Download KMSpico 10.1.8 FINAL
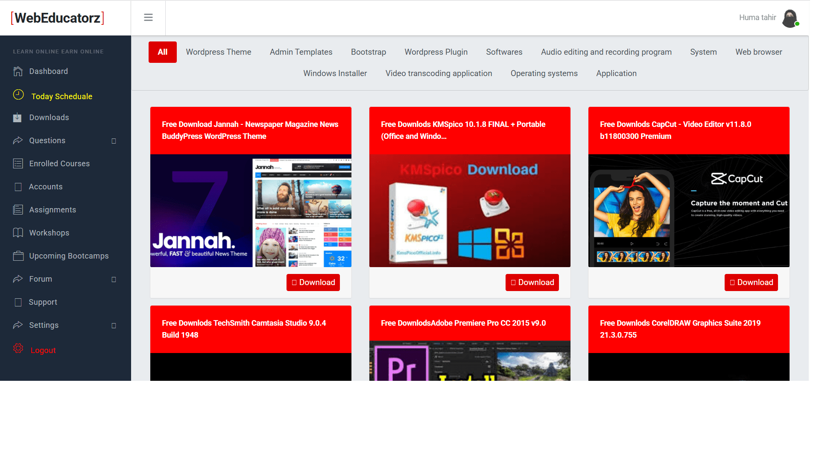The height and width of the screenshot is (465, 819). pyautogui.click(x=532, y=283)
